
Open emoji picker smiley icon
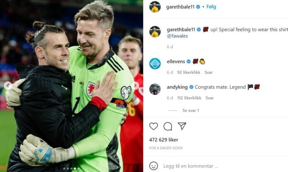(x=154, y=166)
